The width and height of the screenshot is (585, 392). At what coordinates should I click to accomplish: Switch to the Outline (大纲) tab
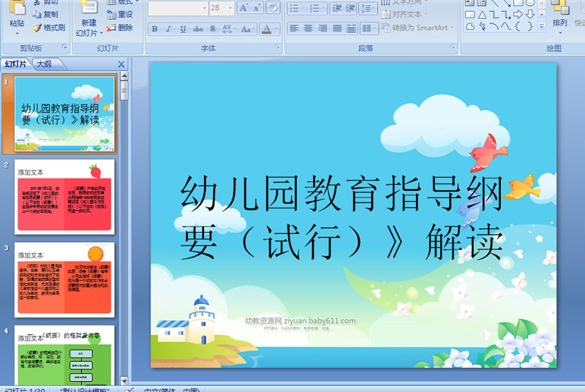pyautogui.click(x=43, y=64)
